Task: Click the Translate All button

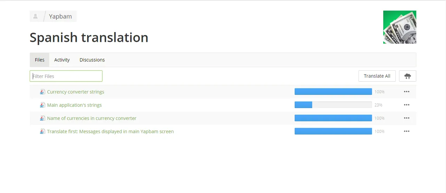Action: [x=377, y=76]
